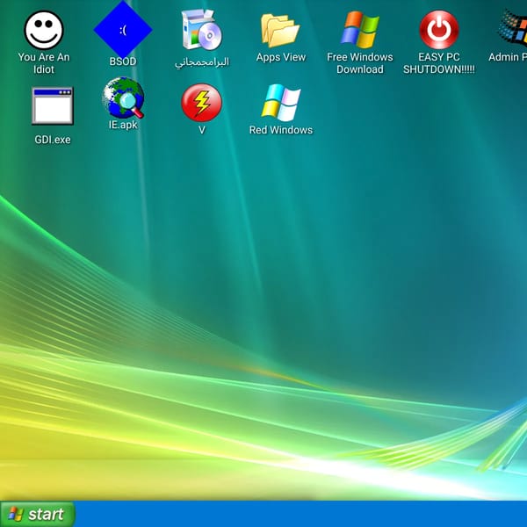The height and width of the screenshot is (527, 527).
Task: Click the red lightning bolt V icon
Action: click(202, 103)
